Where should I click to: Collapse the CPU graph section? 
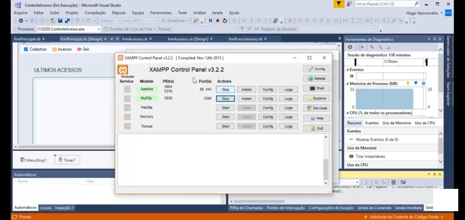pos(348,113)
